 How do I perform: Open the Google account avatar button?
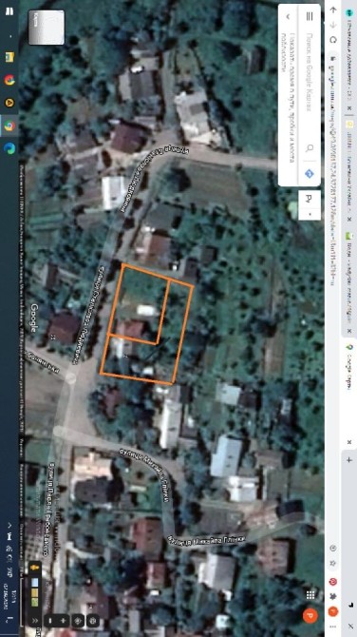point(310,615)
